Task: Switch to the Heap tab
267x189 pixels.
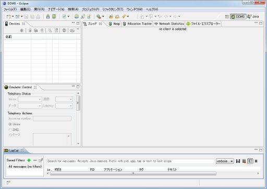Action: tap(115, 24)
